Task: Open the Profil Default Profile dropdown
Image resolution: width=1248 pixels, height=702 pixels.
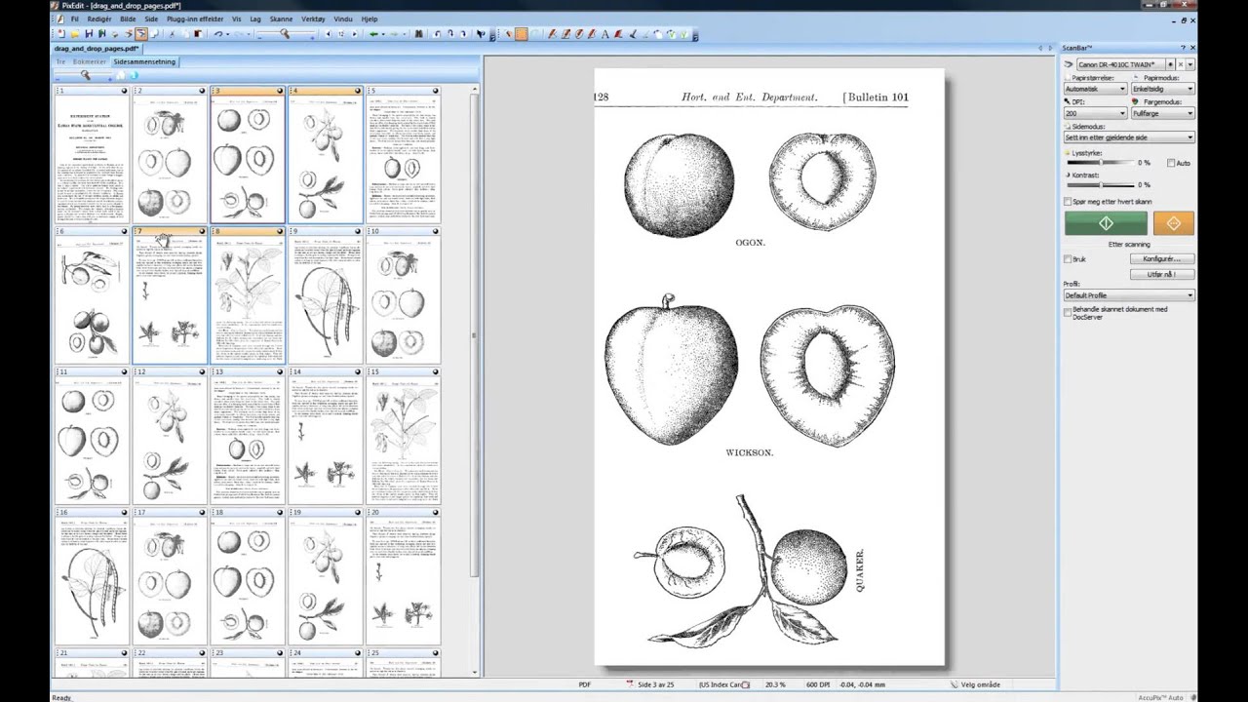Action: click(x=1129, y=295)
